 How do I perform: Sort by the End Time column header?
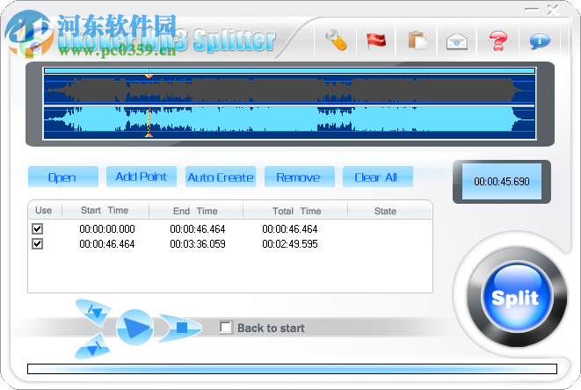coord(196,210)
